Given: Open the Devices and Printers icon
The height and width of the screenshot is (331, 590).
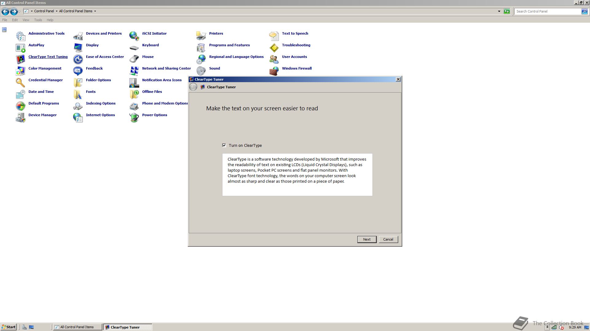Looking at the screenshot, I should point(78,36).
